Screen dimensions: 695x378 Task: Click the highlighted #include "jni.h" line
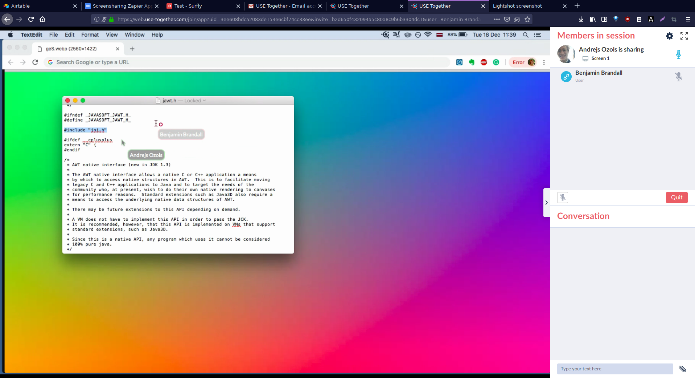coord(86,130)
